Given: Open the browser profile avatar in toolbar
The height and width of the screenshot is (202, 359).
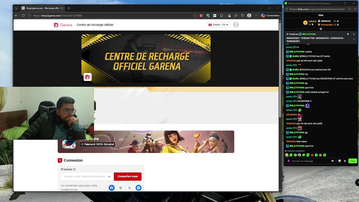Looking at the screenshot, I should click(x=249, y=15).
